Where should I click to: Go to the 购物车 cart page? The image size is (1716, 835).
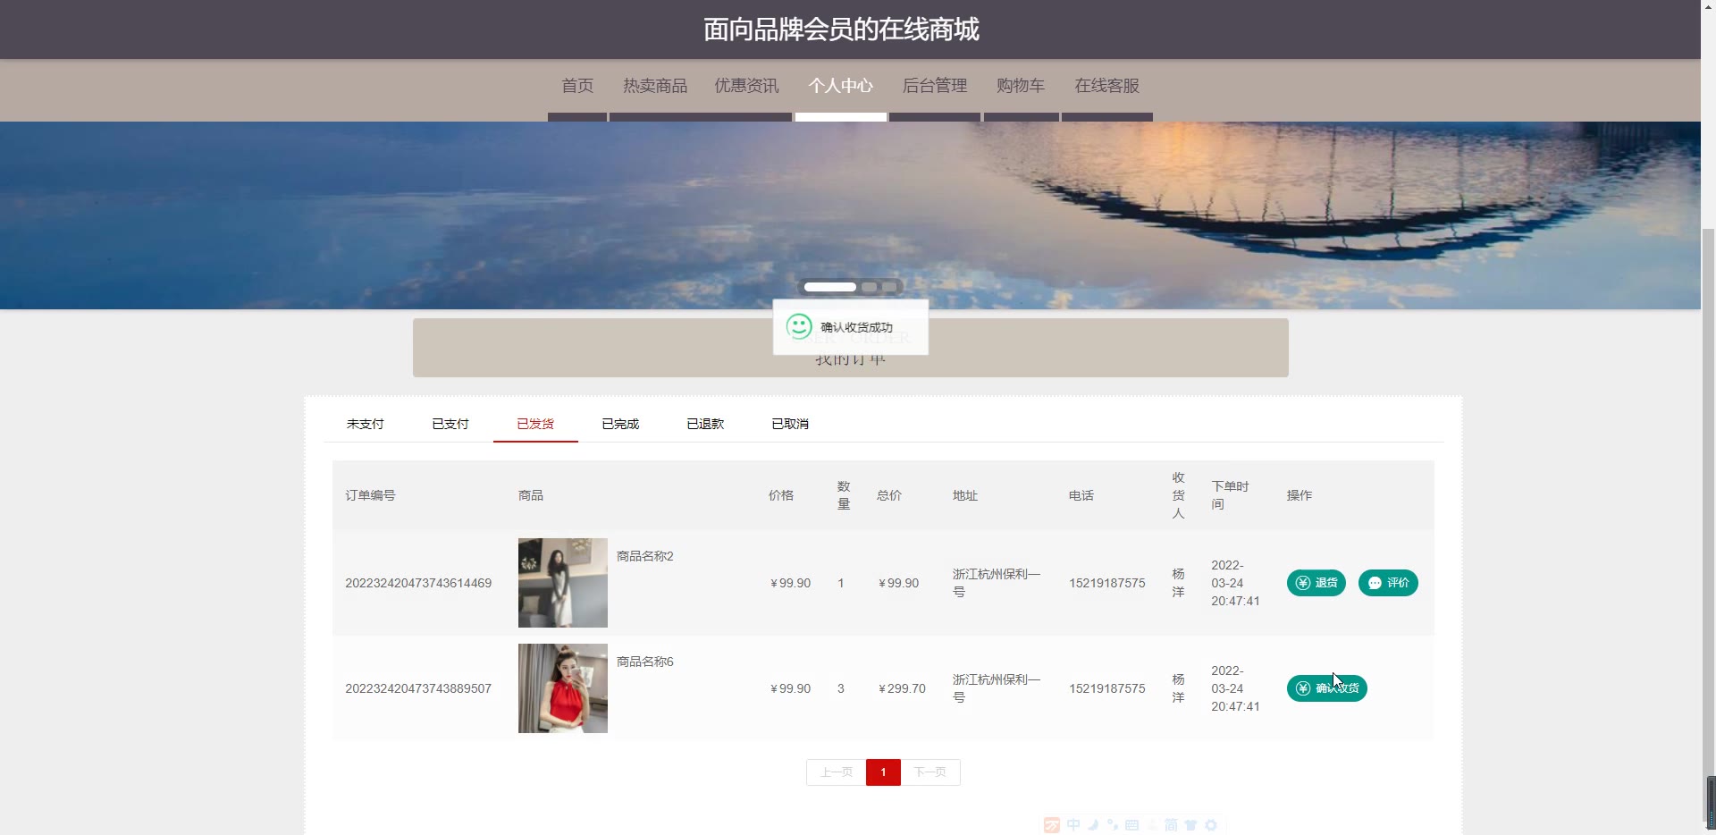1021,86
